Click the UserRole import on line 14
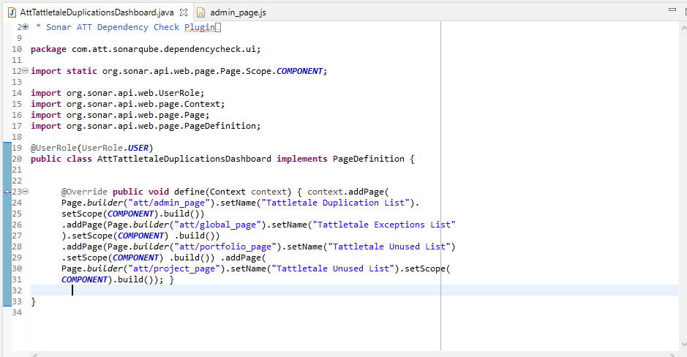 click(135, 93)
